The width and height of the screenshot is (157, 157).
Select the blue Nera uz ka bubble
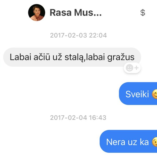pyautogui.click(x=128, y=141)
